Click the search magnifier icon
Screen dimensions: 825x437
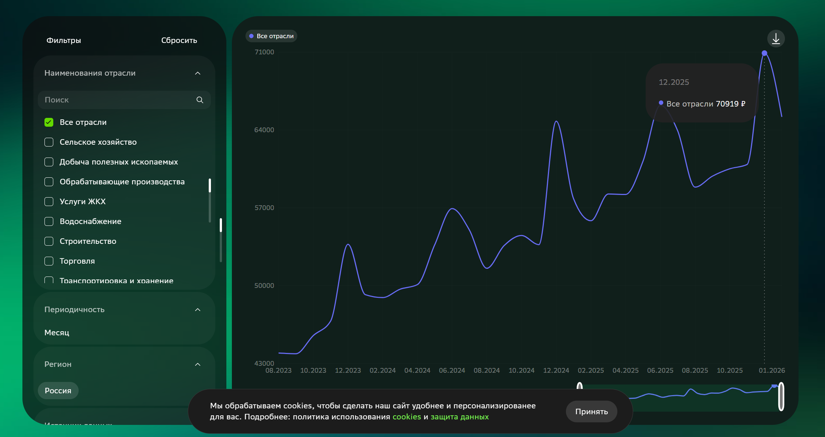click(200, 100)
